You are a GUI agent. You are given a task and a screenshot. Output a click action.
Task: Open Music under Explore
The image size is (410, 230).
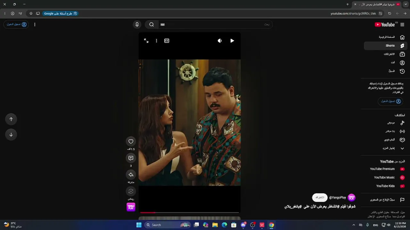(386, 123)
